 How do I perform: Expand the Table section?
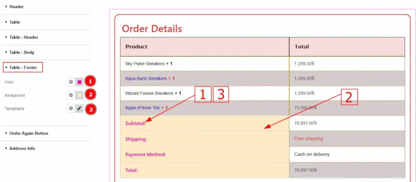pos(15,22)
